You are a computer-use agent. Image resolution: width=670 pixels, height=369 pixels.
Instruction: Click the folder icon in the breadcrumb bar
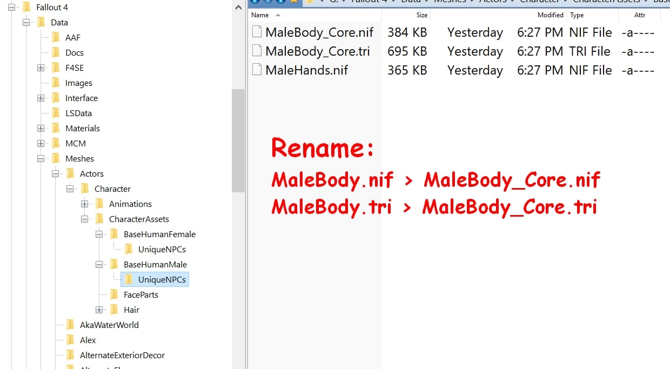309,2
